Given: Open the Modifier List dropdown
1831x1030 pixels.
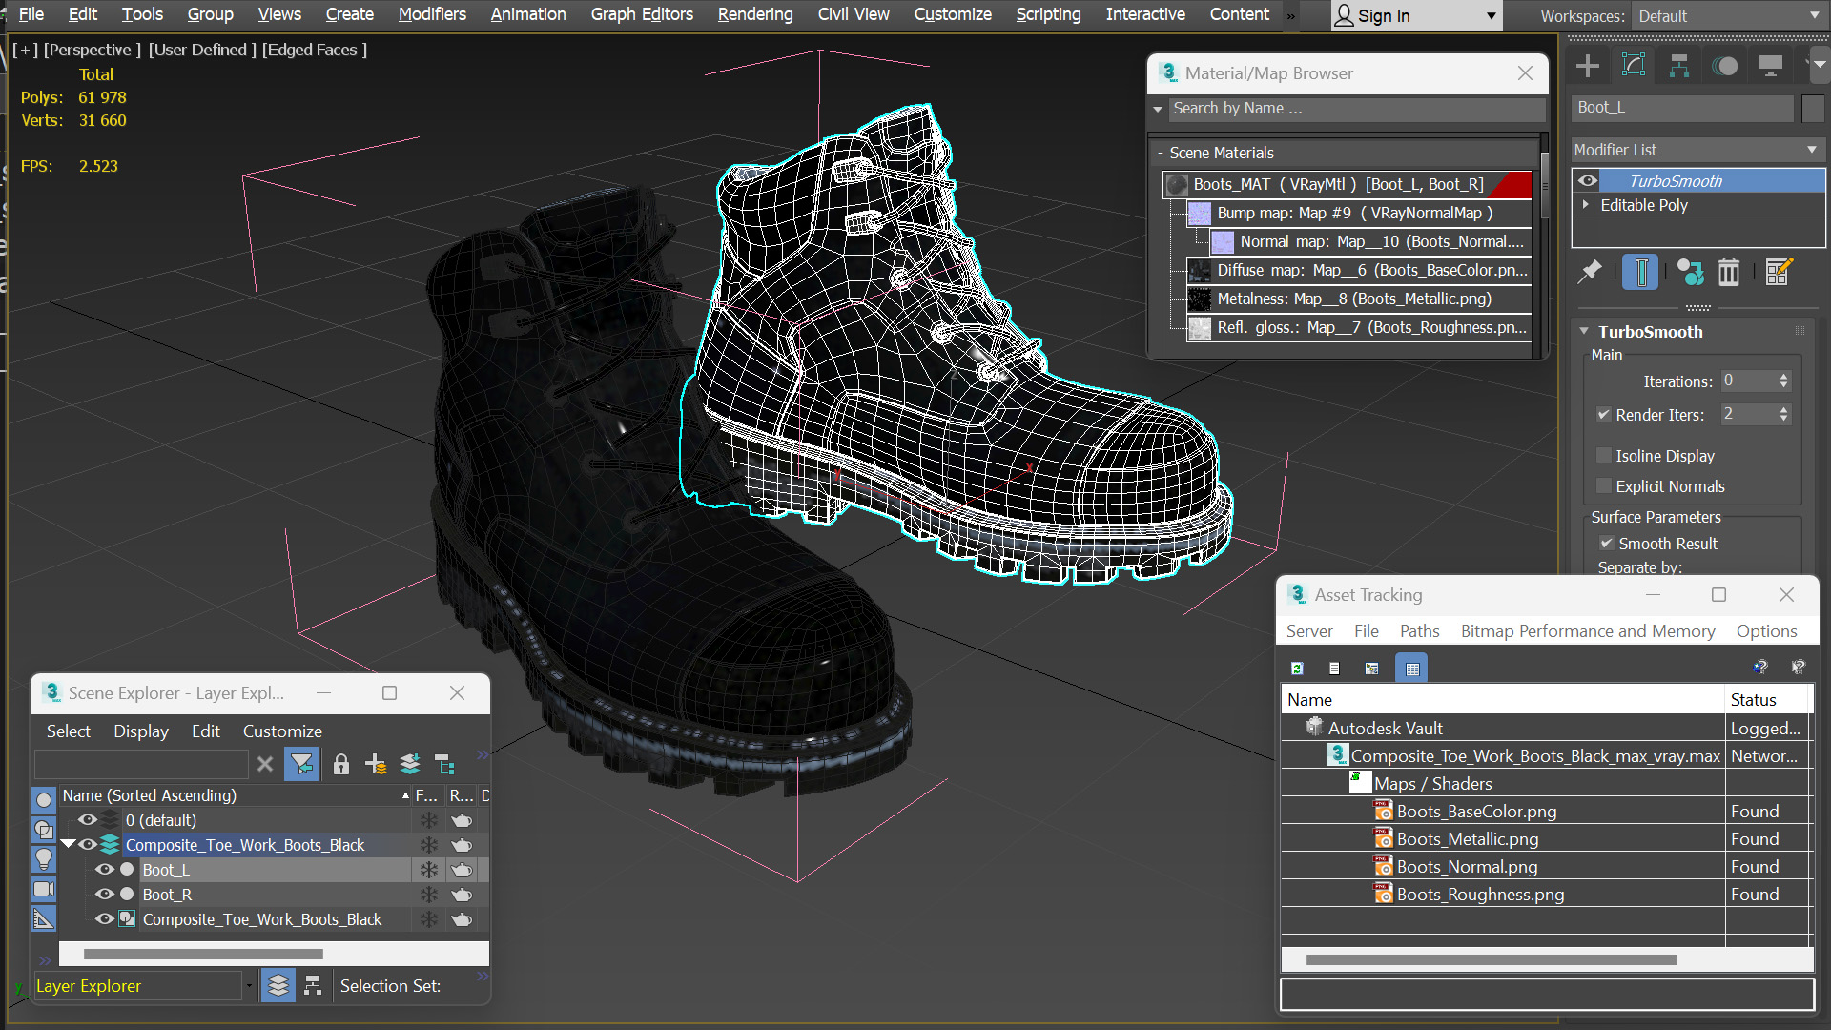Looking at the screenshot, I should click(x=1697, y=150).
